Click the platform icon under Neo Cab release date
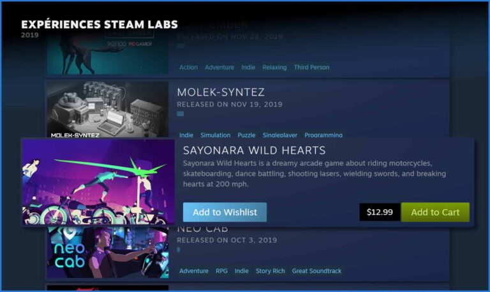Image resolution: width=490 pixels, height=292 pixels. coord(179,249)
